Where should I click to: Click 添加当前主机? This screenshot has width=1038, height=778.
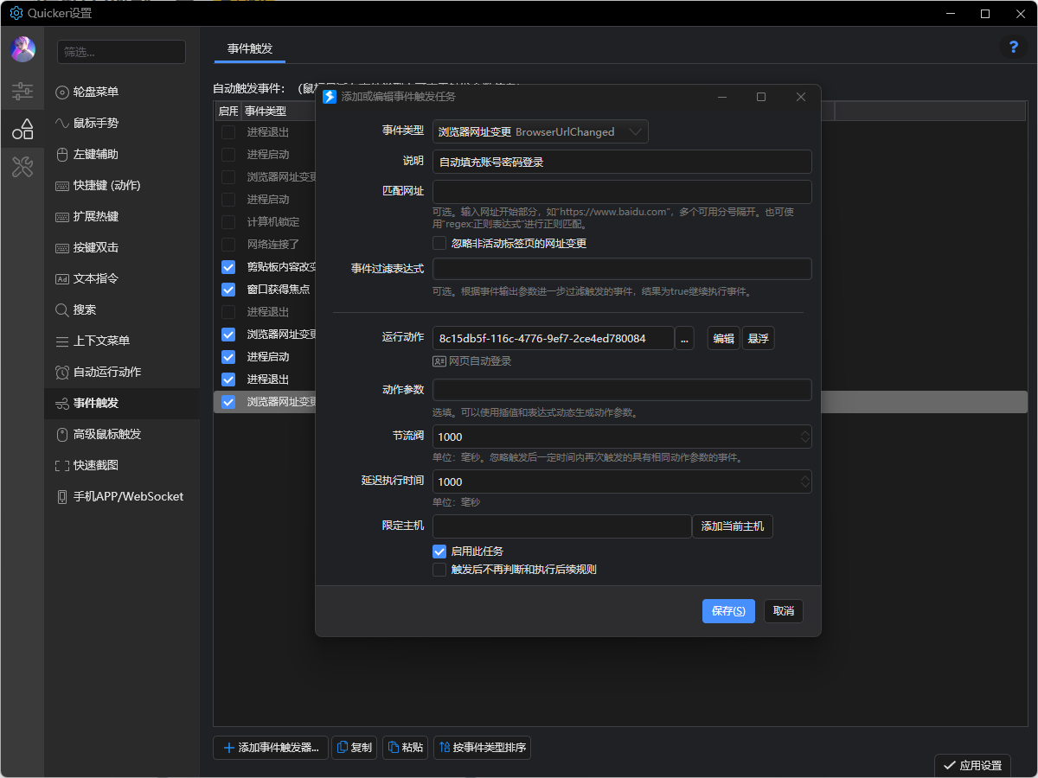tap(733, 526)
